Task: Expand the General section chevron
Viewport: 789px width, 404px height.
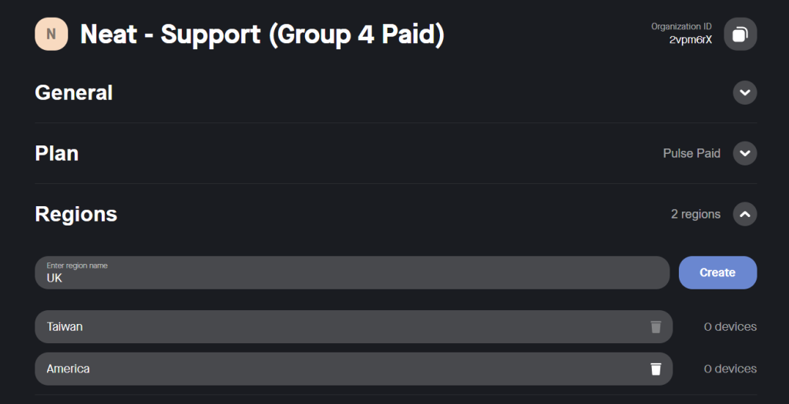Action: point(744,93)
